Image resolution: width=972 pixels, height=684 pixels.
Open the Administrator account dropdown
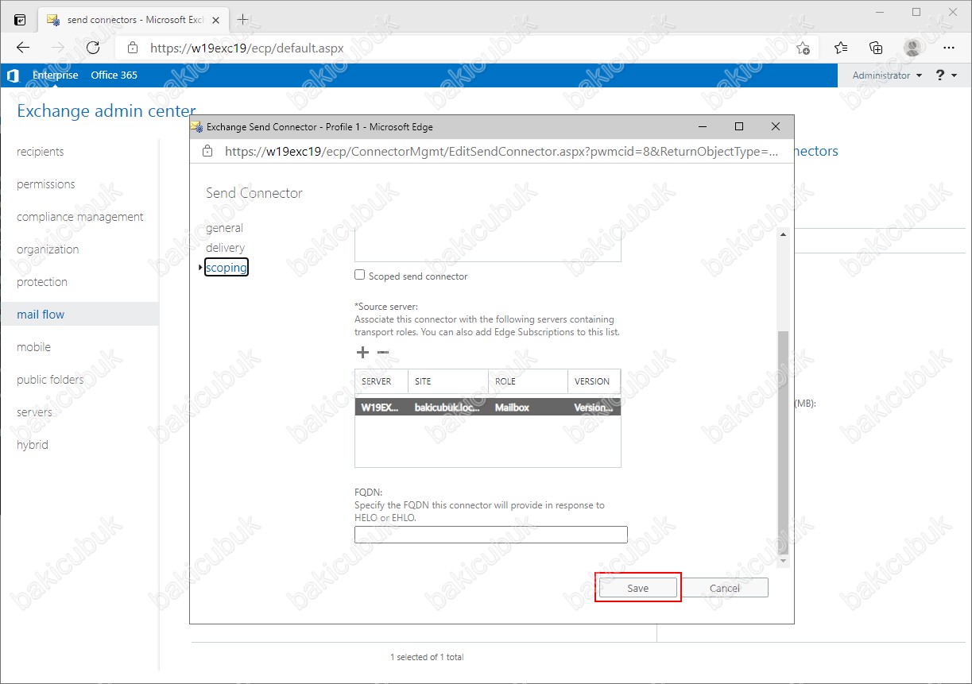887,75
